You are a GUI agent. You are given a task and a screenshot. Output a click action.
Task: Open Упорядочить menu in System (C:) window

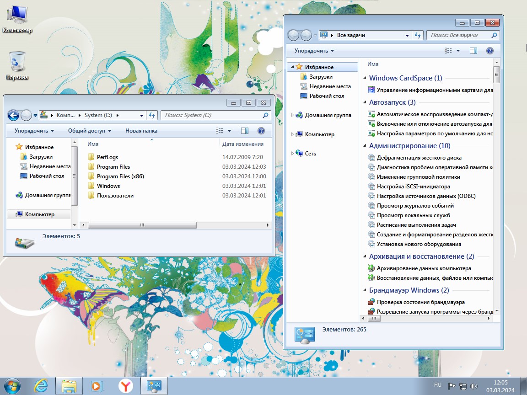tap(34, 131)
